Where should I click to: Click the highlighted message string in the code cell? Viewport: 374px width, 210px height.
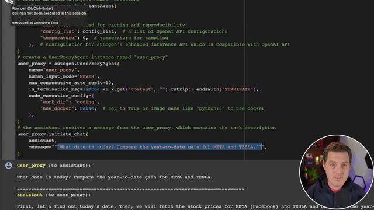coord(160,147)
